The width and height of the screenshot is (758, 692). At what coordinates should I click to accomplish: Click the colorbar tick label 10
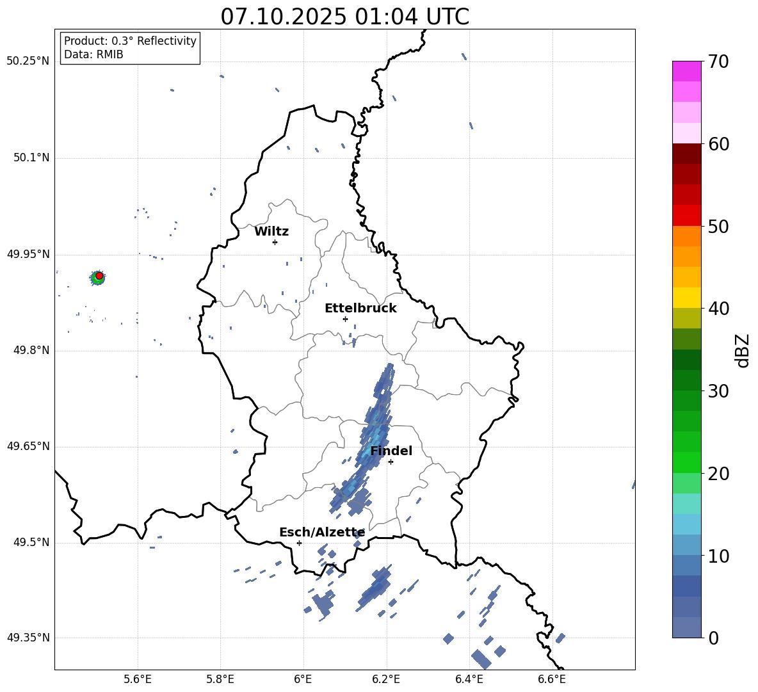718,556
